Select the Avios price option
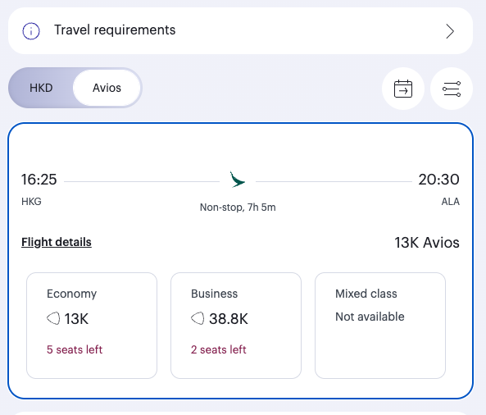 click(107, 88)
